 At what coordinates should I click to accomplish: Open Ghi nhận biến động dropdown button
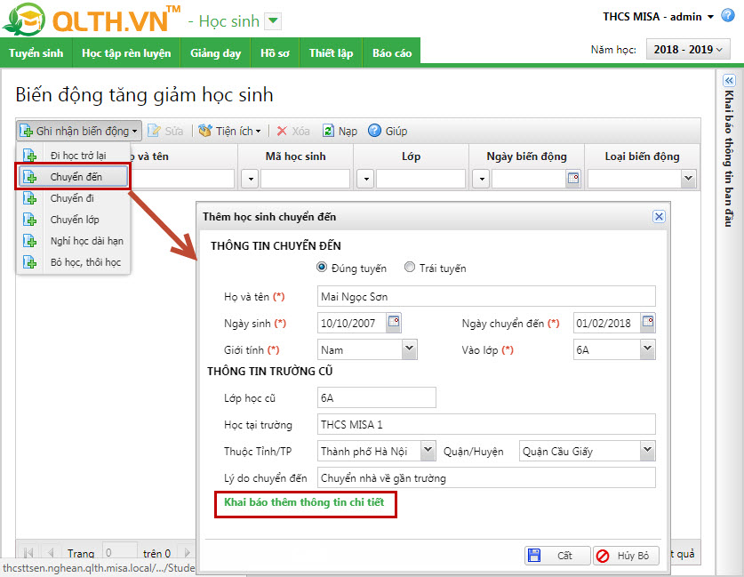point(79,131)
